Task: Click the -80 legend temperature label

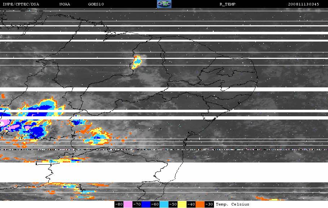Action: click(x=119, y=204)
